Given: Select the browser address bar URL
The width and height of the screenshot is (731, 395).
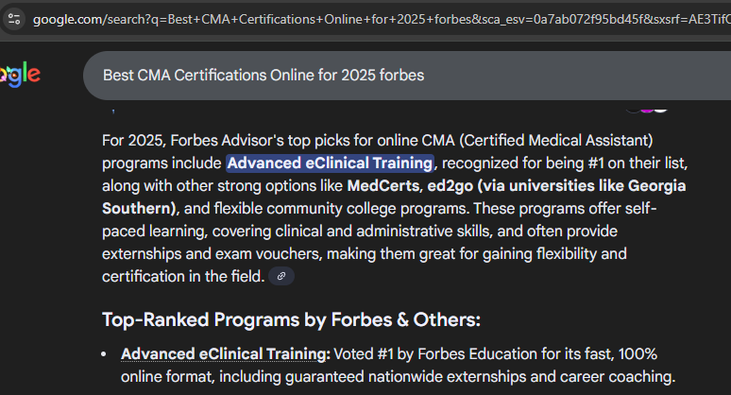Looking at the screenshot, I should click(x=378, y=19).
